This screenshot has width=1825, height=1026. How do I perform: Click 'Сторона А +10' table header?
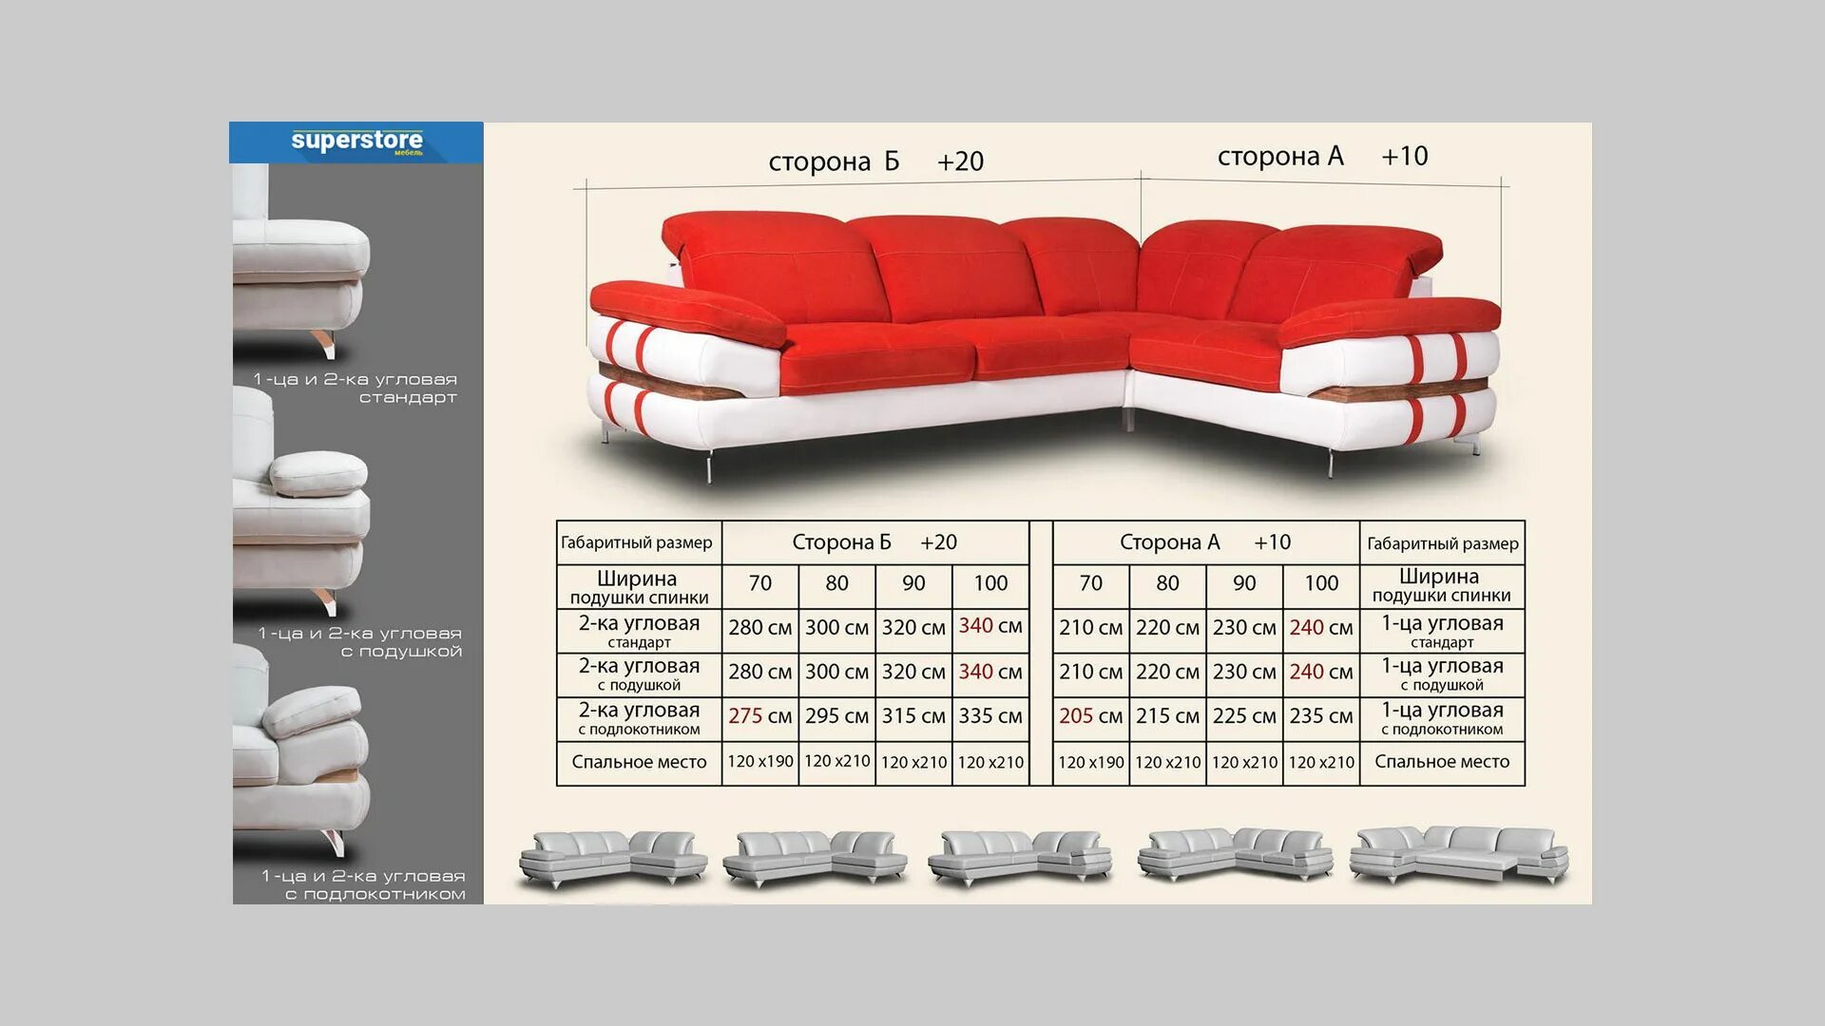(1204, 542)
